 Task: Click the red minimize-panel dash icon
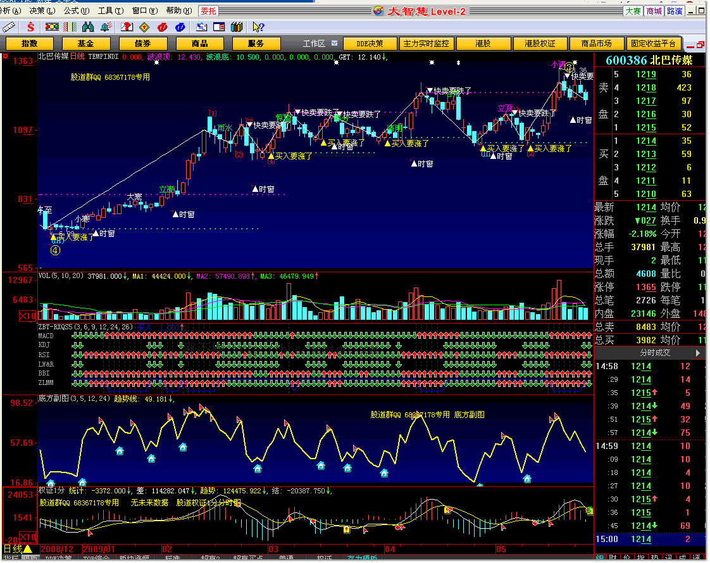click(690, 46)
